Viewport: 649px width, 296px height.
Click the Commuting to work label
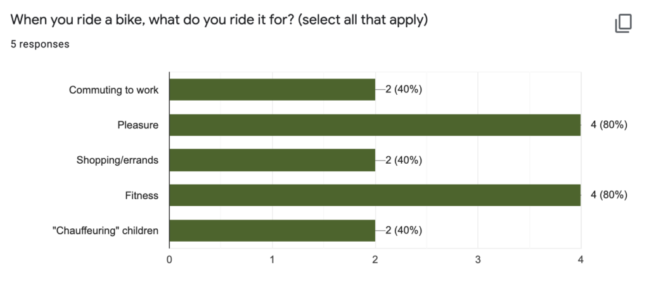pos(113,90)
